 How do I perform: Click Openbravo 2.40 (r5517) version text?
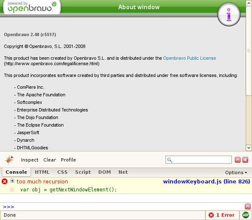pyautogui.click(x=30, y=34)
